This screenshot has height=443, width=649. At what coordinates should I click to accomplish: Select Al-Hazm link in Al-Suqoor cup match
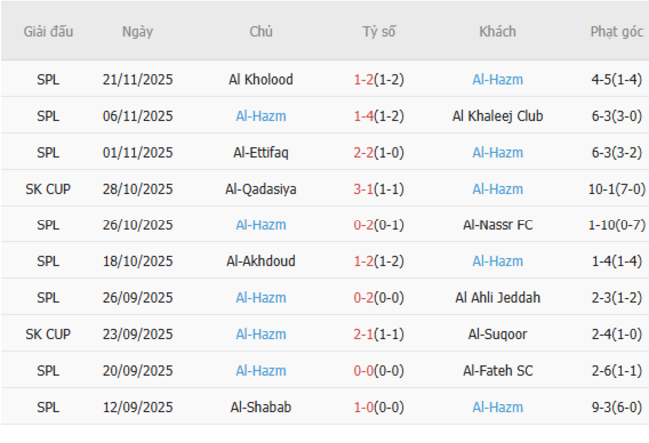tap(261, 334)
